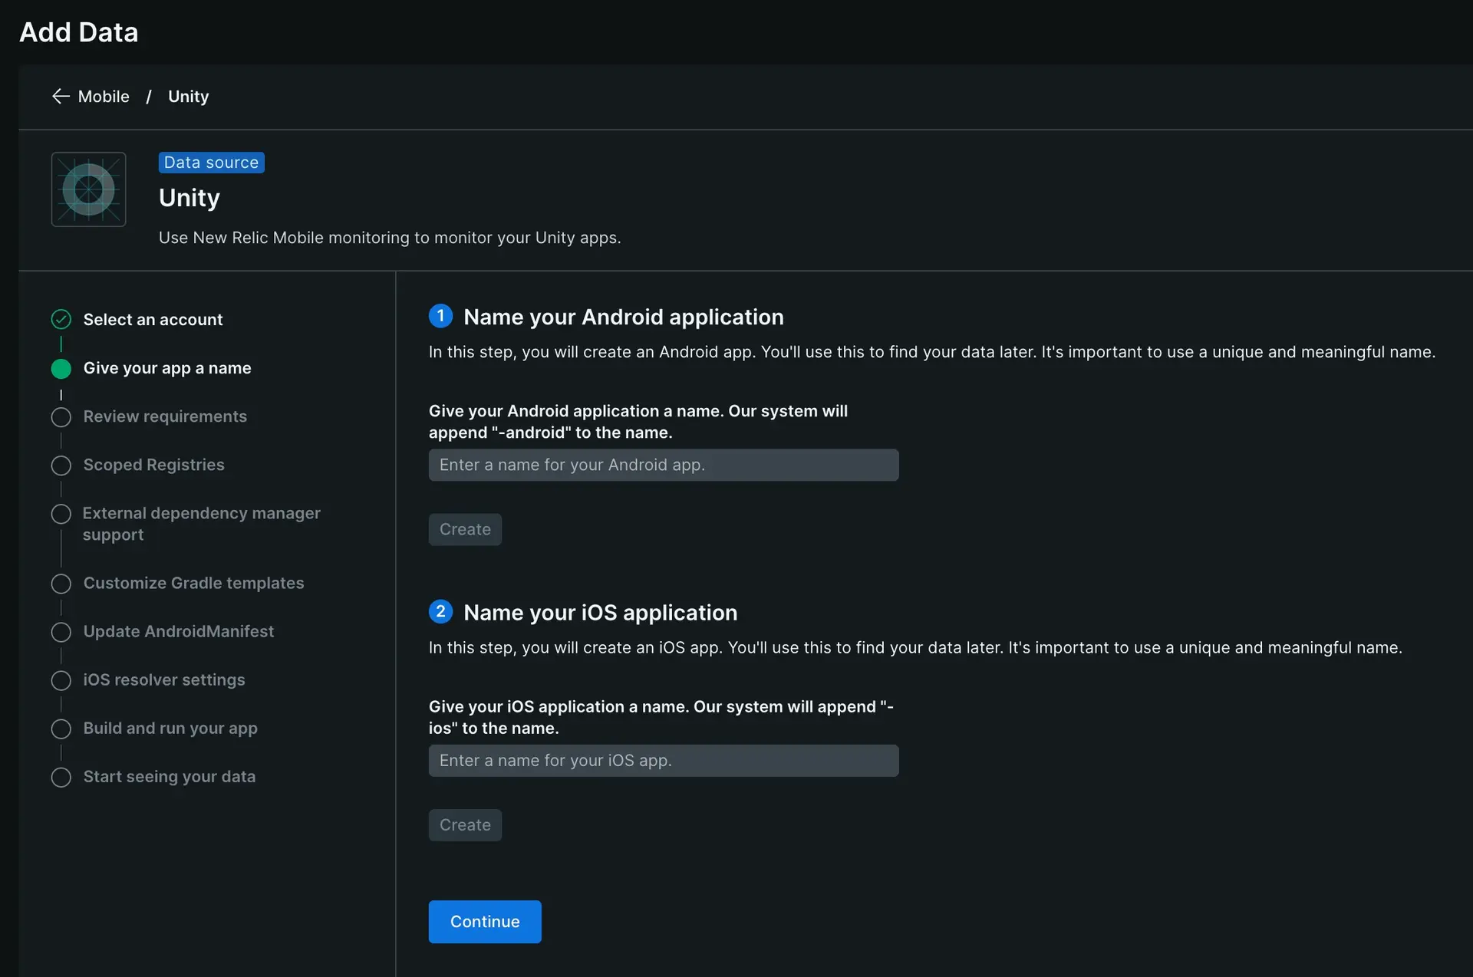Click the back arrow next to Mobile

coord(61,97)
